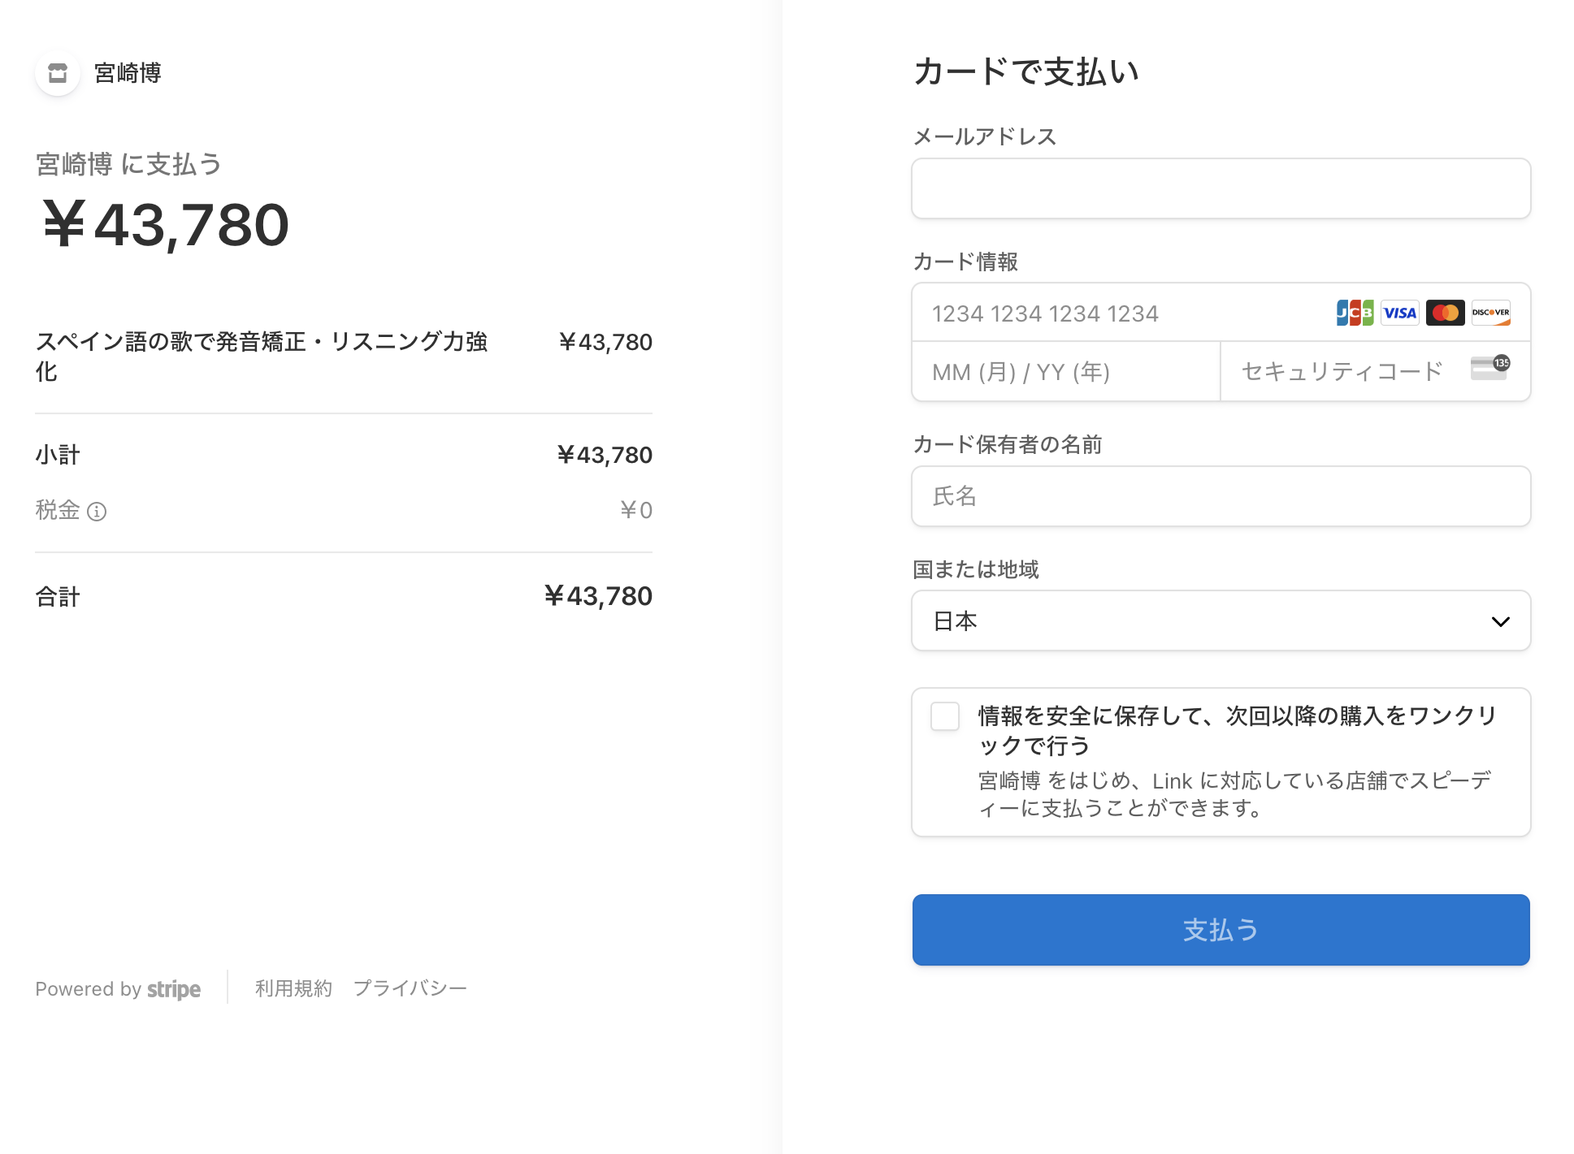
Task: Click the tax info circle icon
Action: 97,511
